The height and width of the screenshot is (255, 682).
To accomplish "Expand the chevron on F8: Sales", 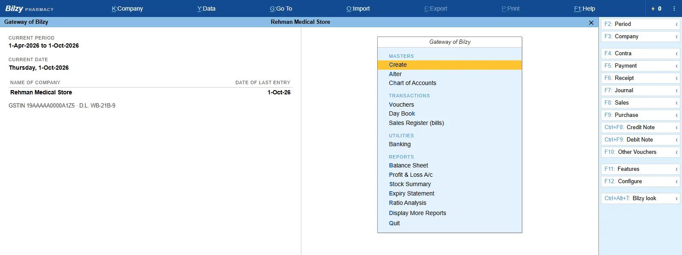I will tap(676, 103).
